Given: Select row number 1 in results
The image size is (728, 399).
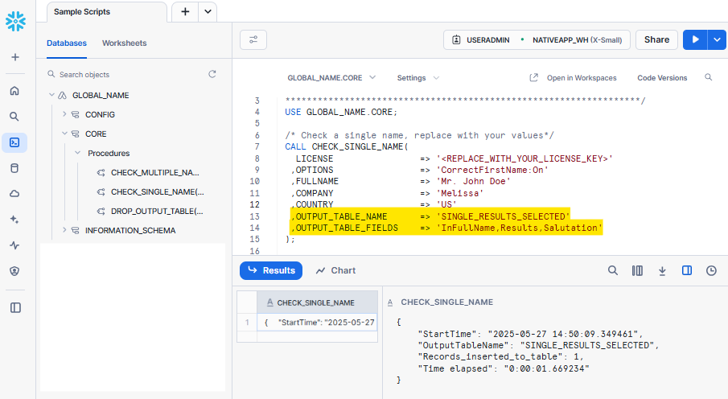Looking at the screenshot, I should [247, 323].
